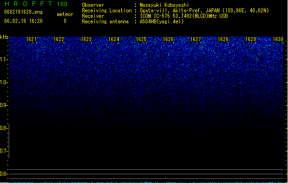Click the 0.6 kHz axis label
The image size is (288, 183).
[4, 174]
